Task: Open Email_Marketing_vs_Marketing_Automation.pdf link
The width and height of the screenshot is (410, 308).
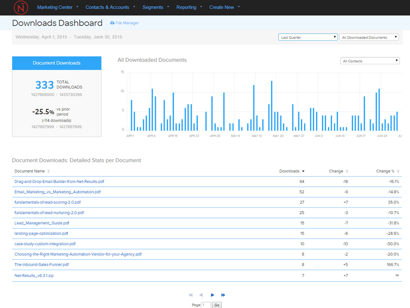Action: pyautogui.click(x=58, y=192)
